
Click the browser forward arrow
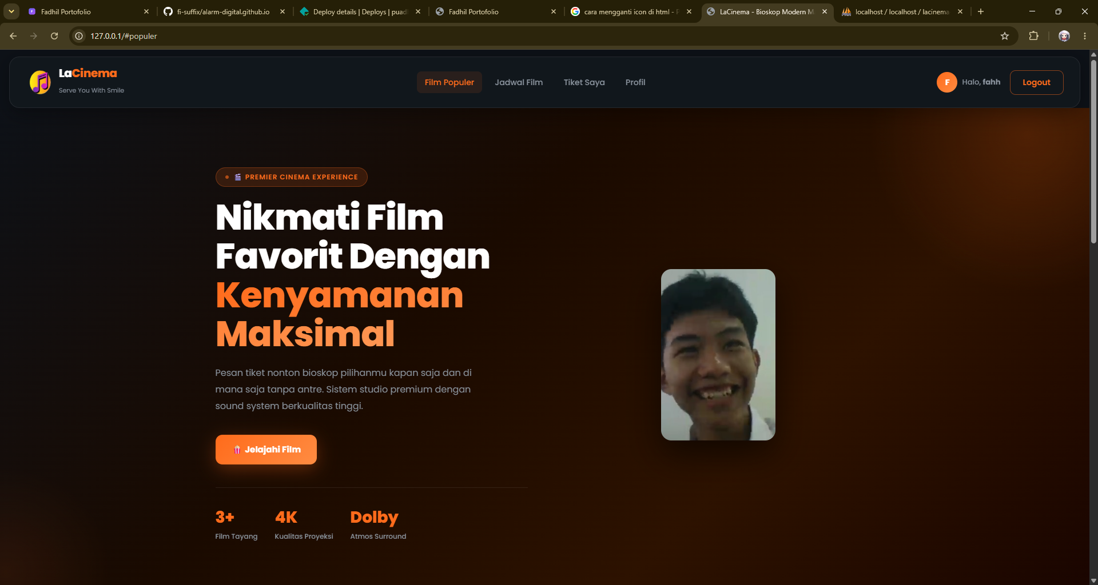click(34, 36)
